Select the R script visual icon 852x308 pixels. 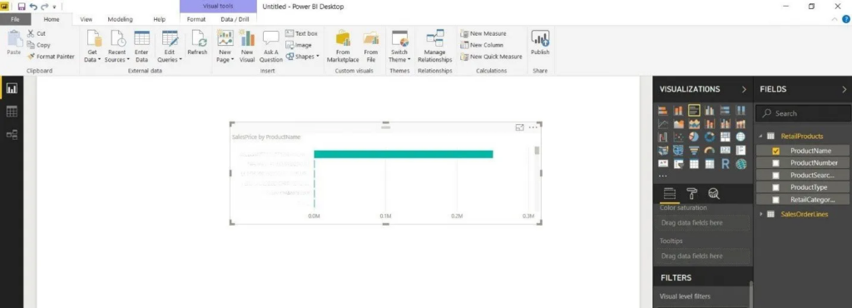[726, 163]
